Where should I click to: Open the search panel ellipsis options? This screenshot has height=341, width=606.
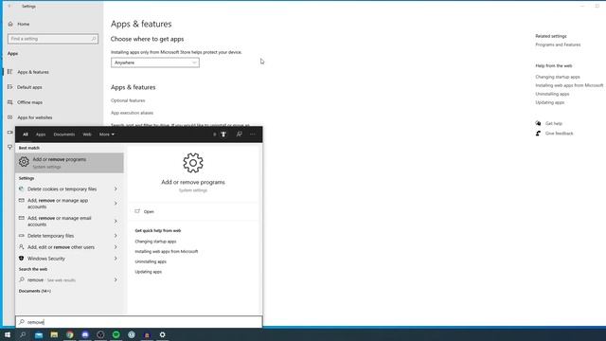[253, 135]
